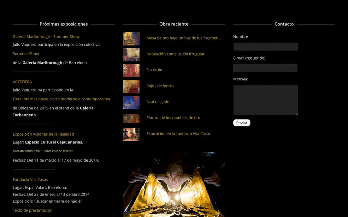Open the Summer Show link

[x=26, y=54]
